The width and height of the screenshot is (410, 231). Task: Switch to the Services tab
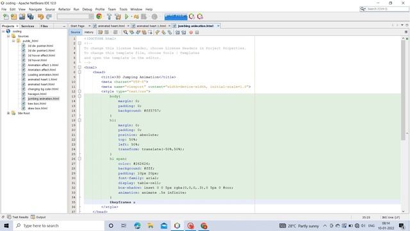(28, 26)
